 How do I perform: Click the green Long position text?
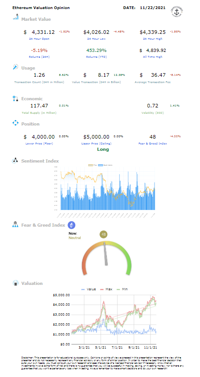click(103, 149)
